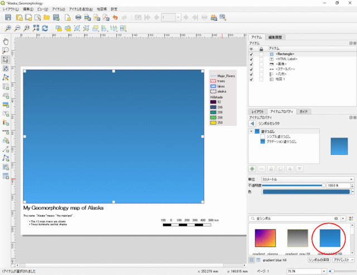This screenshot has height=275, width=357.
Task: Choose the Move item content tool
Action: coord(6,68)
